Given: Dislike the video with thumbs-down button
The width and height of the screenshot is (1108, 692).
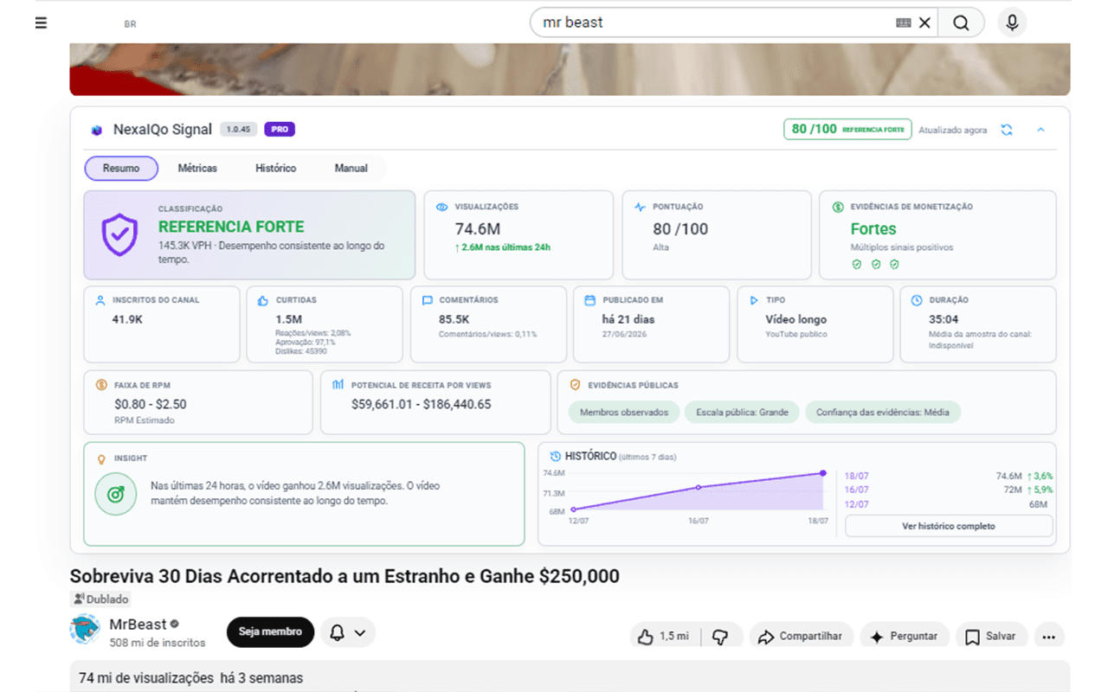Looking at the screenshot, I should coord(720,636).
